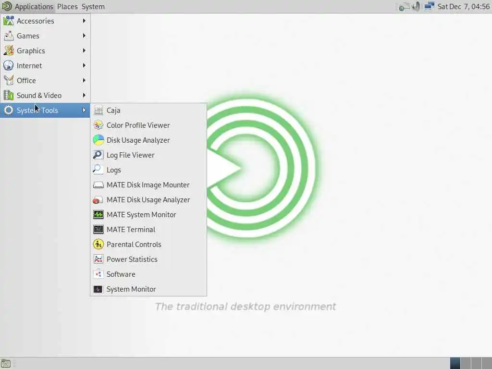Open Power Statistics menu entry
Image resolution: width=492 pixels, height=369 pixels.
(x=148, y=259)
